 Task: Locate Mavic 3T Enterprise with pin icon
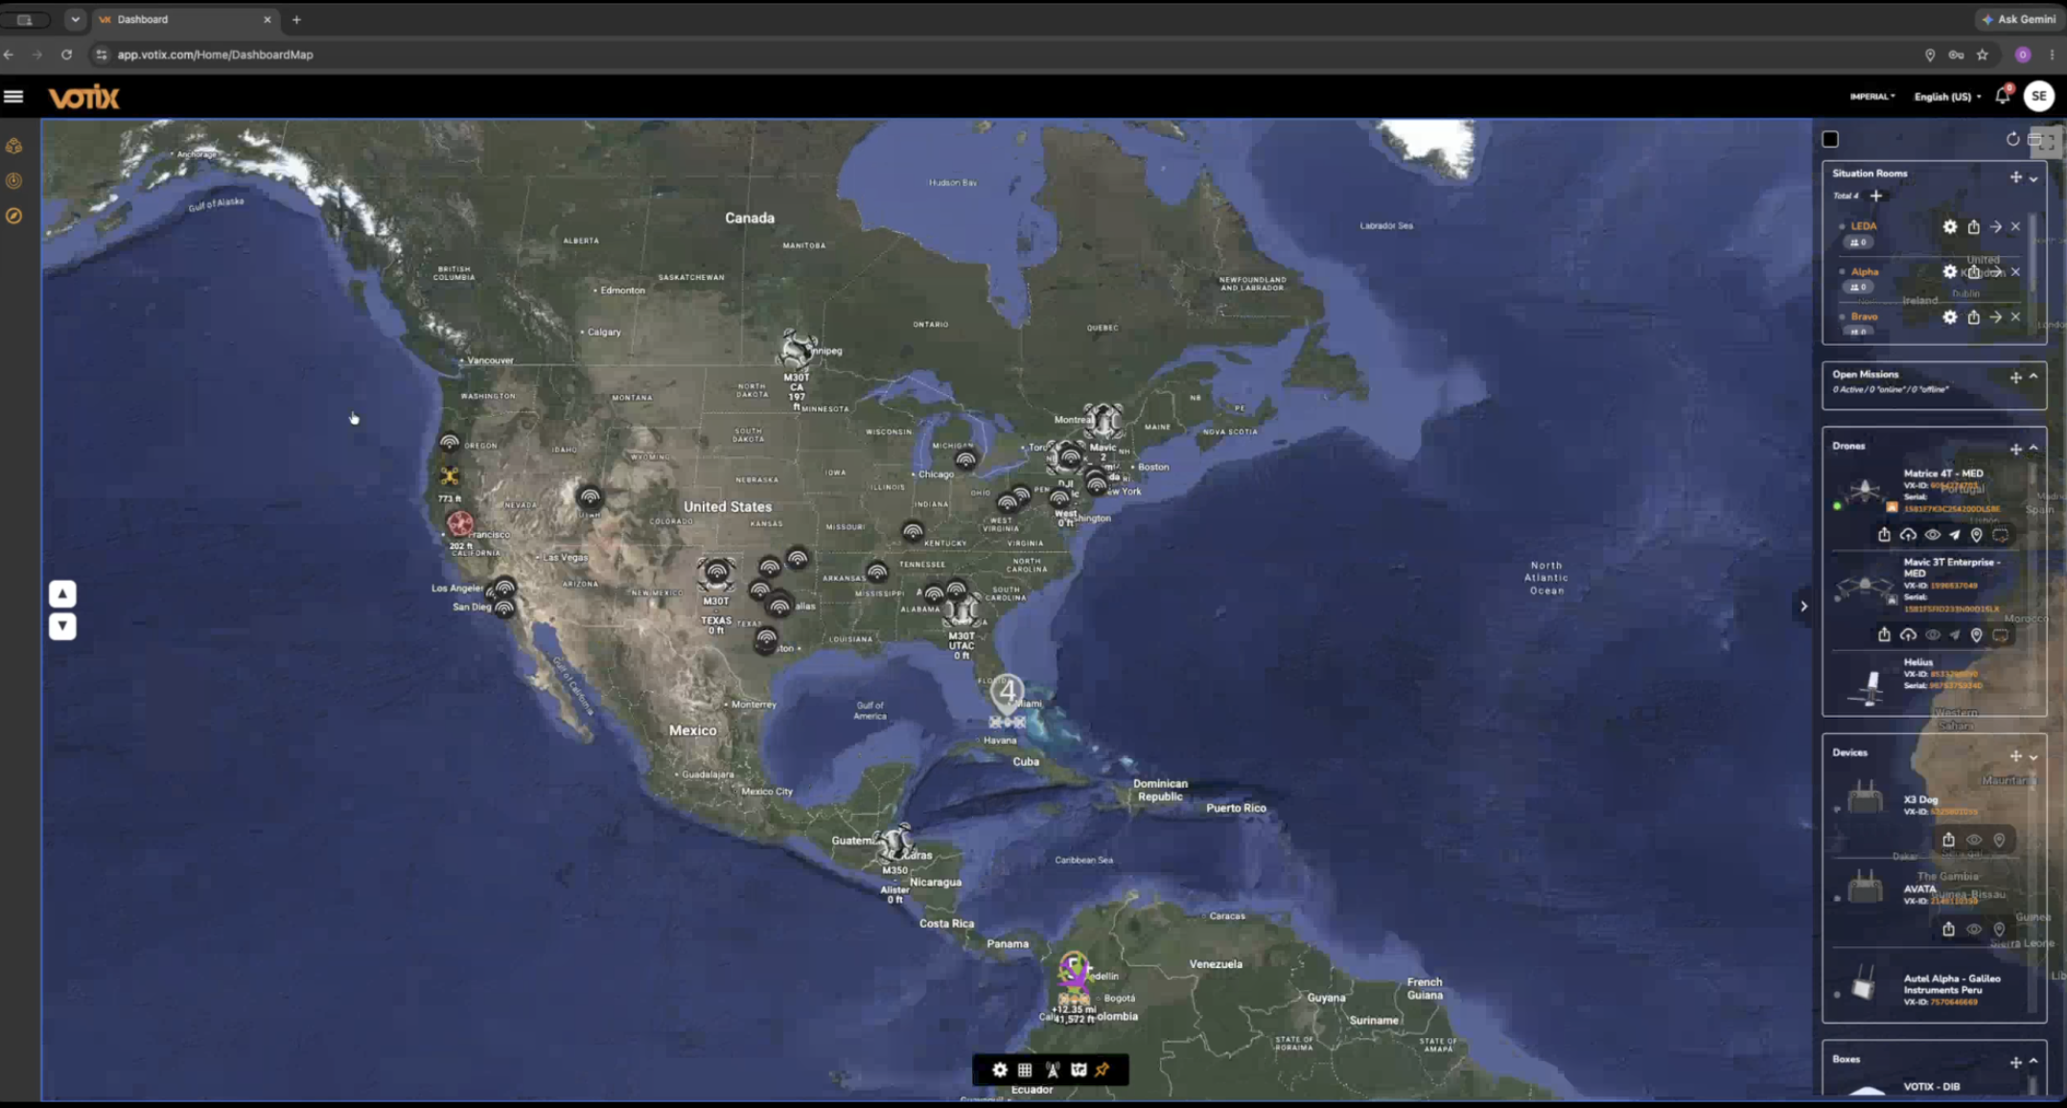[x=1976, y=635]
